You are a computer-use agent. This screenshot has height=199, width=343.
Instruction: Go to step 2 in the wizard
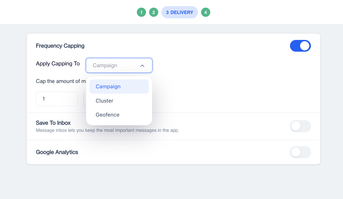pyautogui.click(x=154, y=12)
